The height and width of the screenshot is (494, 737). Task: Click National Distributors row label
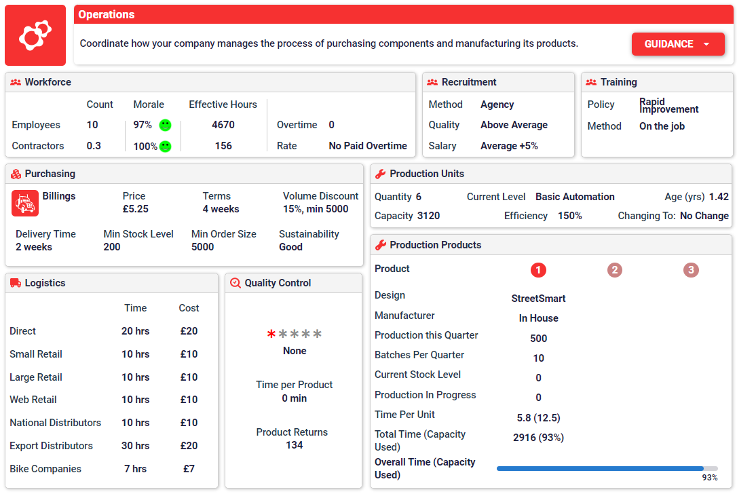55,423
